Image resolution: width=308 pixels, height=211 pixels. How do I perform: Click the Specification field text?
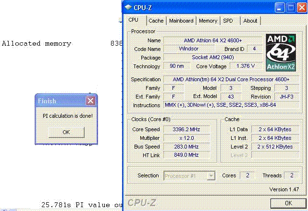click(x=231, y=79)
